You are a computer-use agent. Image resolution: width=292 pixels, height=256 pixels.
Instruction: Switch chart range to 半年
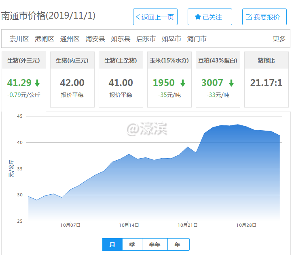coord(154,245)
